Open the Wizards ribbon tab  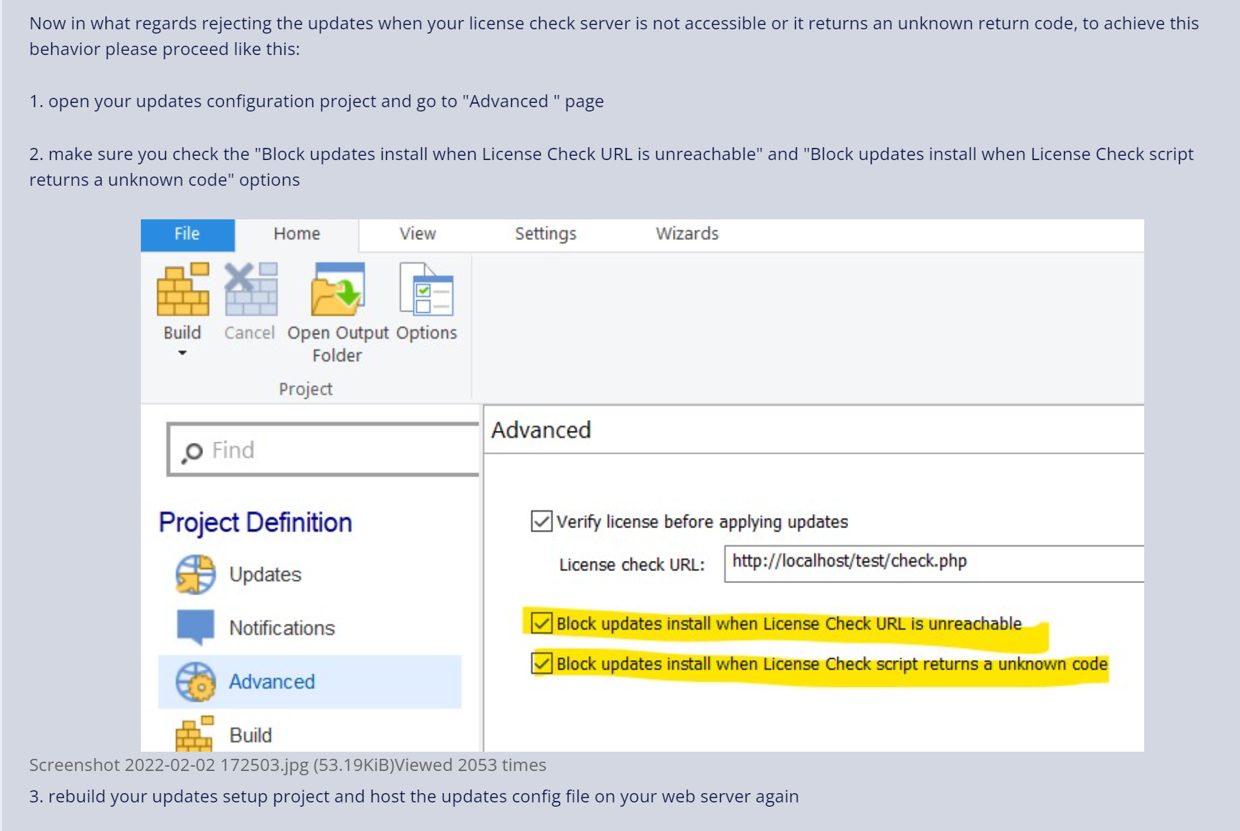click(687, 234)
